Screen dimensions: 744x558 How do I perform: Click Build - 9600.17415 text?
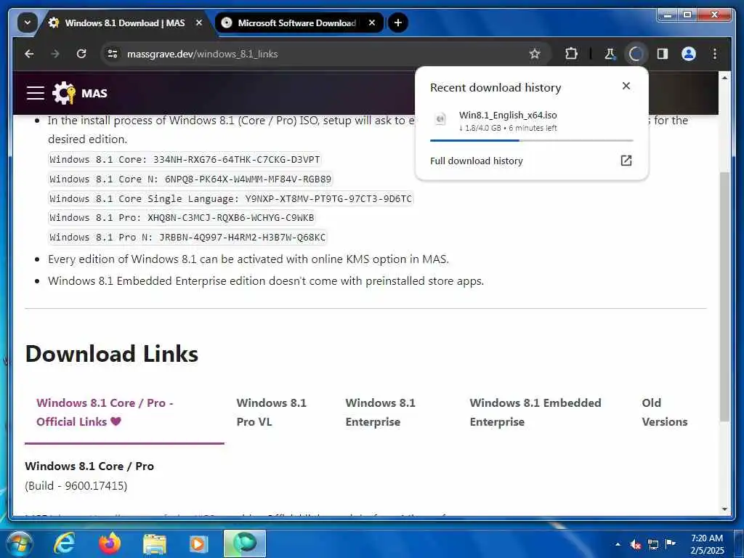click(76, 486)
